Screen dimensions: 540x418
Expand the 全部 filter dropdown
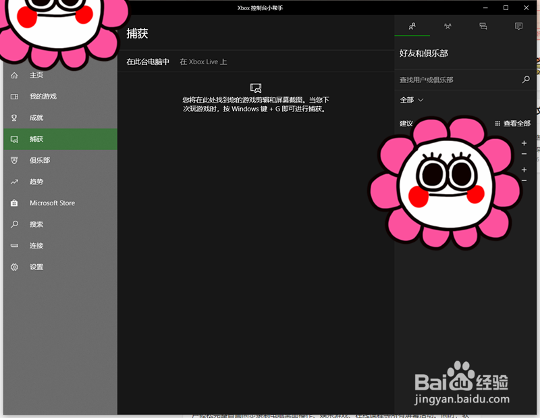coord(412,100)
